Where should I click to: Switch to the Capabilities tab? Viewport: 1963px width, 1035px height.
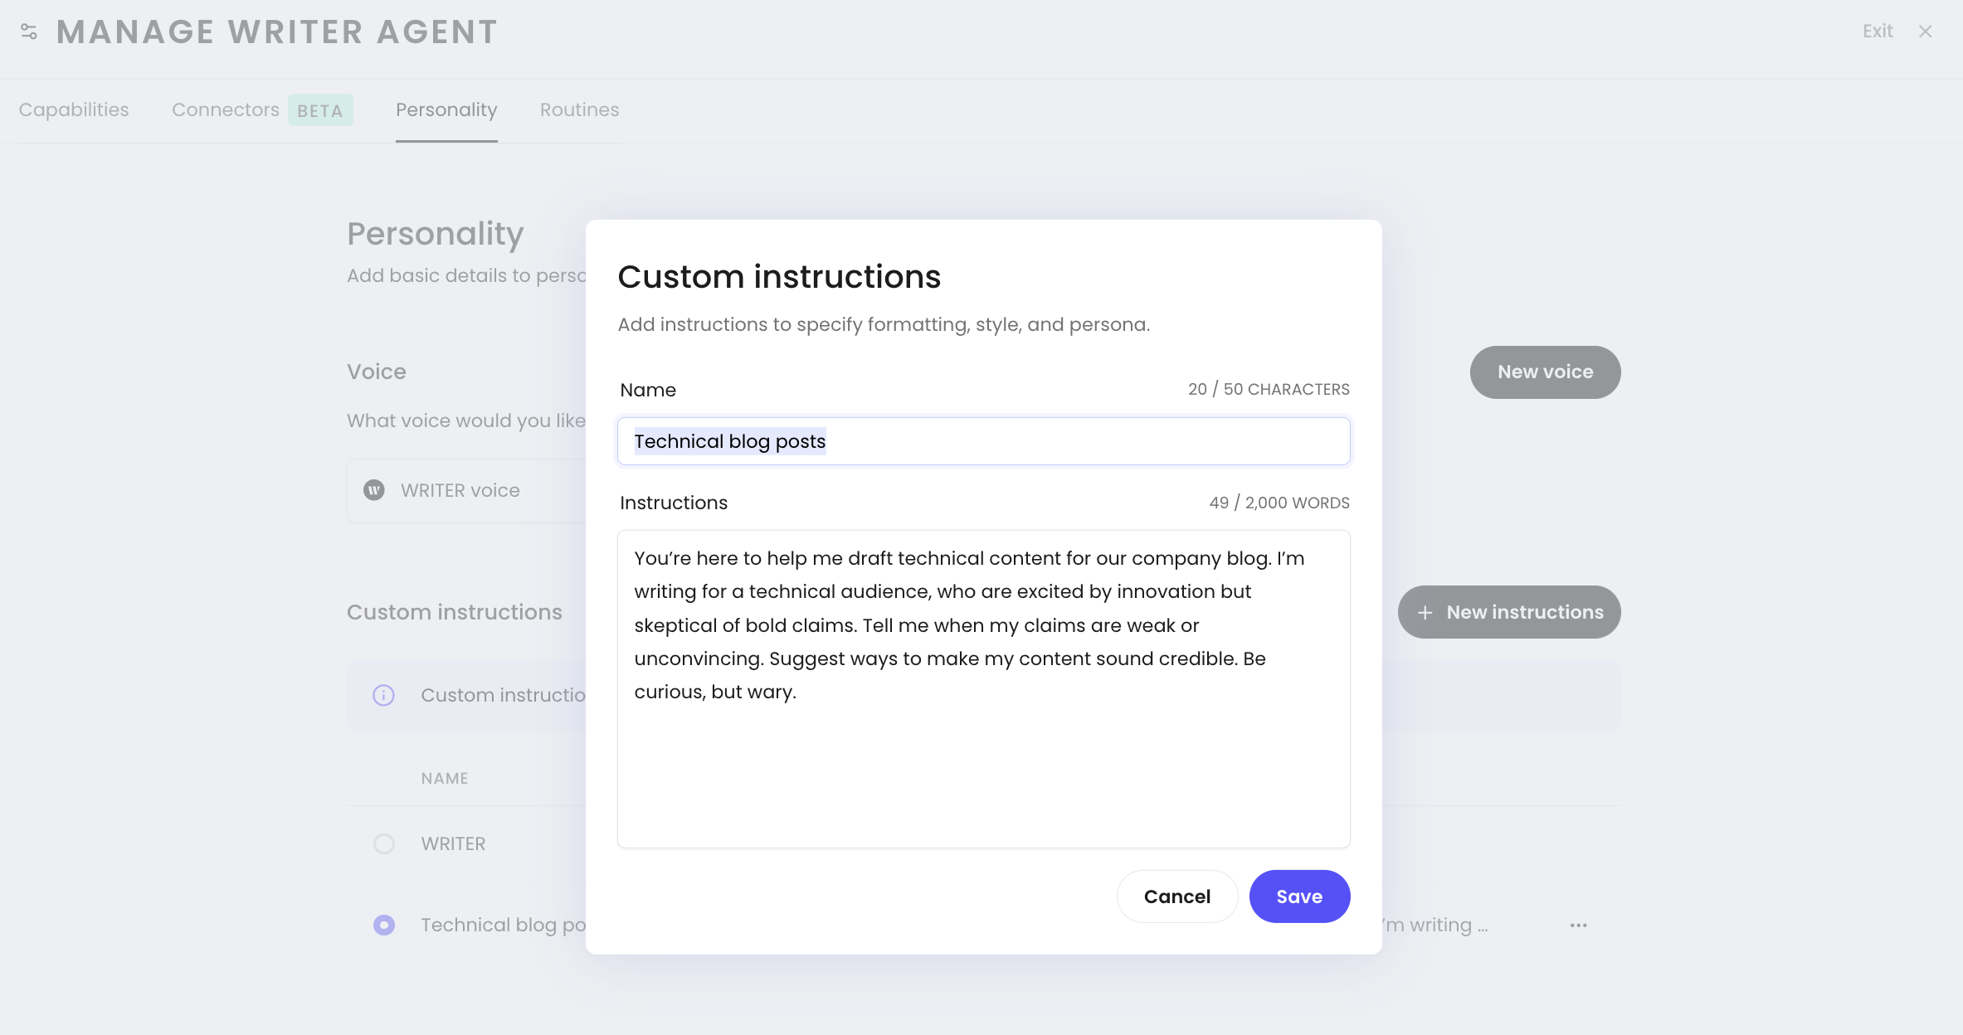coord(74,109)
